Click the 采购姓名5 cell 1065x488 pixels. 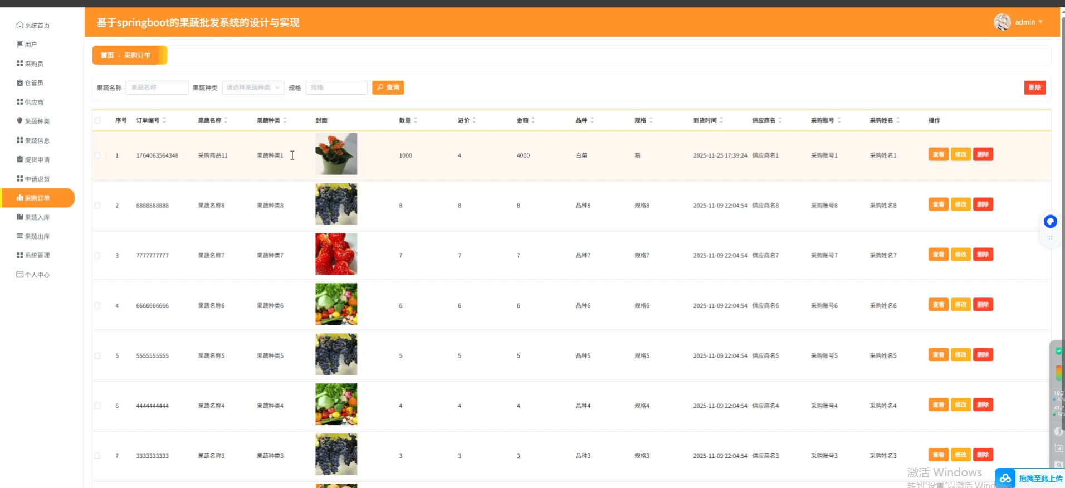(x=883, y=356)
